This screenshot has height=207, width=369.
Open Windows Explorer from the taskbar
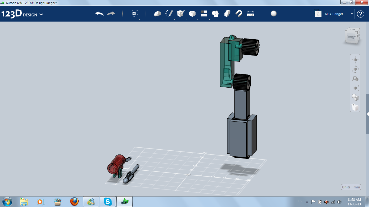pyautogui.click(x=24, y=202)
